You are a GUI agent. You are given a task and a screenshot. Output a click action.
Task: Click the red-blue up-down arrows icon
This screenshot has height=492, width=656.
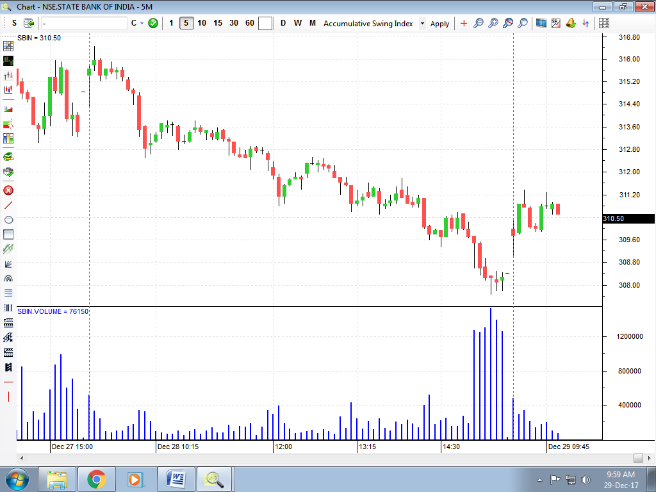[x=586, y=24]
